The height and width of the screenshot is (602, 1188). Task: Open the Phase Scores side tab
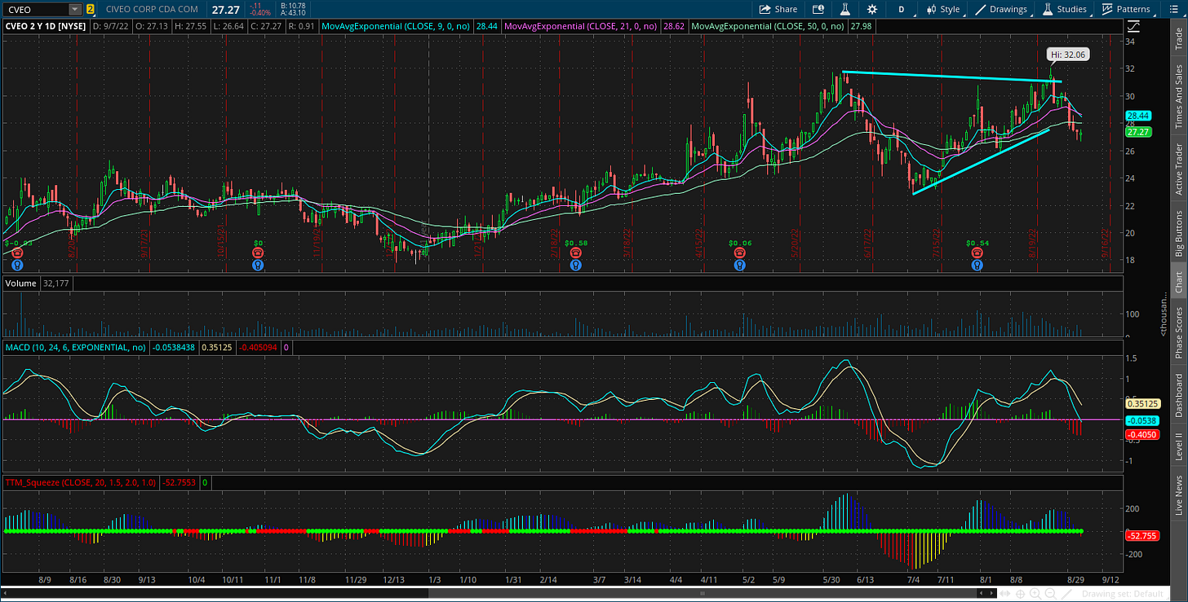click(1178, 332)
